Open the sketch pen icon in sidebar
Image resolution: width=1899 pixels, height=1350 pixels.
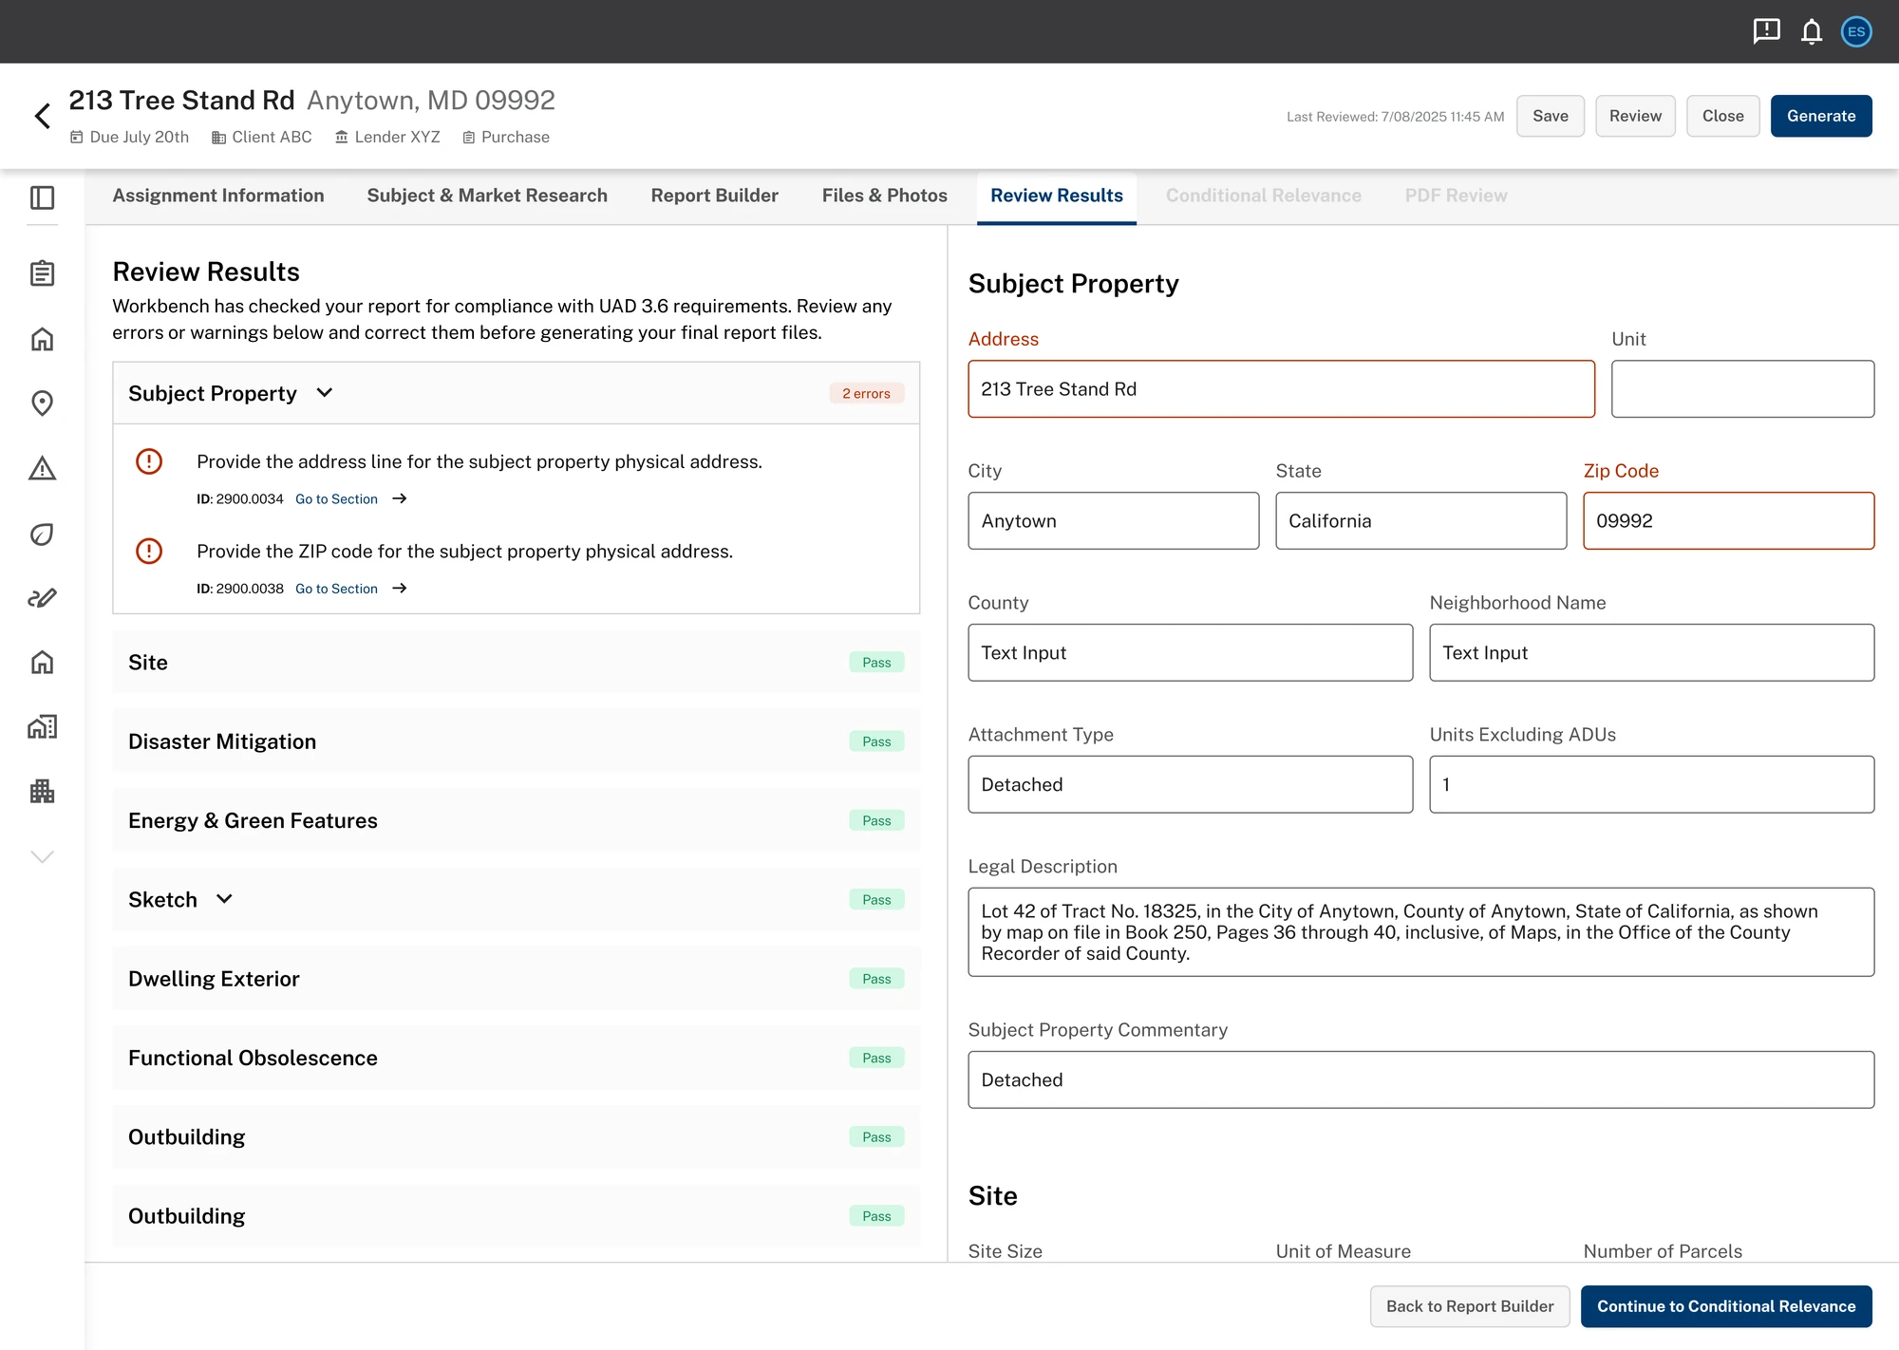(x=42, y=597)
